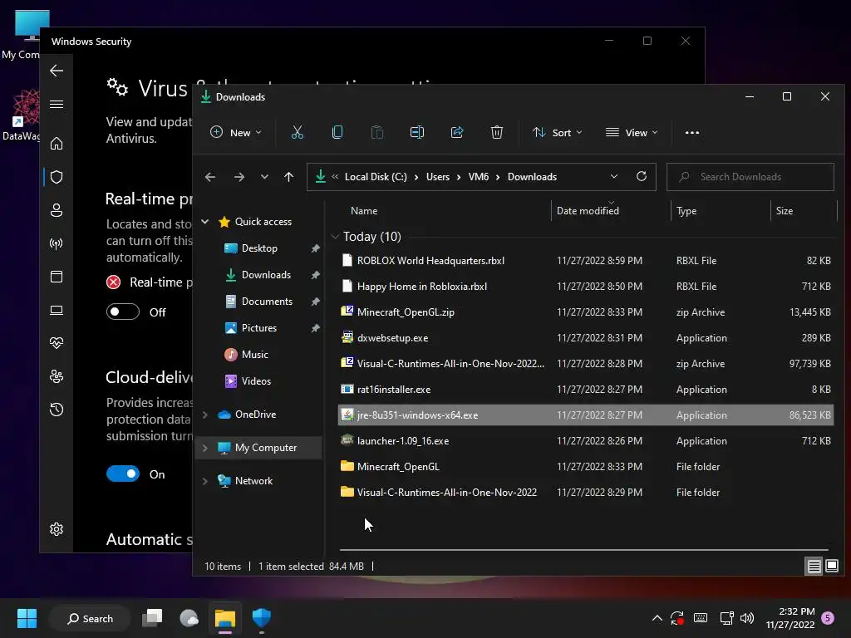The height and width of the screenshot is (638, 851).
Task: Click the Copy icon in Explorer toolbar
Action: click(337, 132)
